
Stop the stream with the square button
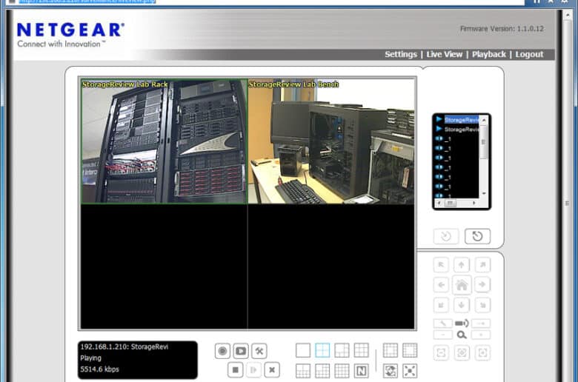click(x=235, y=370)
